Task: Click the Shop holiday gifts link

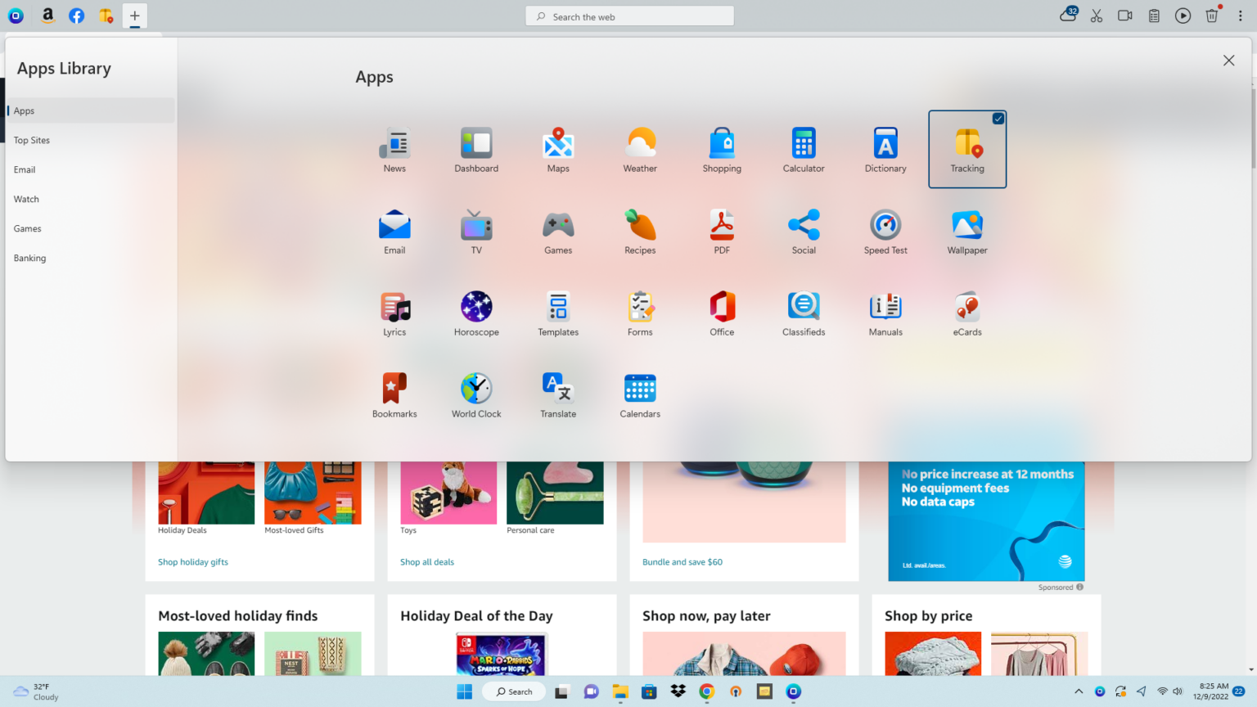Action: coord(193,562)
